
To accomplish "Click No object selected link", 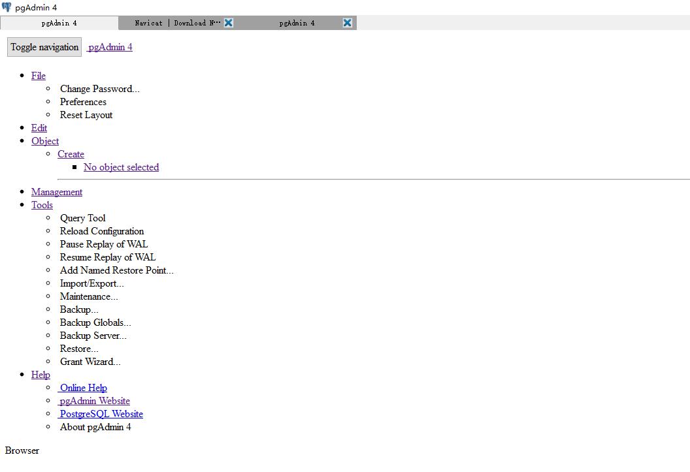I will [121, 167].
